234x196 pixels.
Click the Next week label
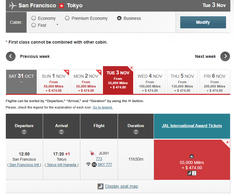(x=205, y=56)
